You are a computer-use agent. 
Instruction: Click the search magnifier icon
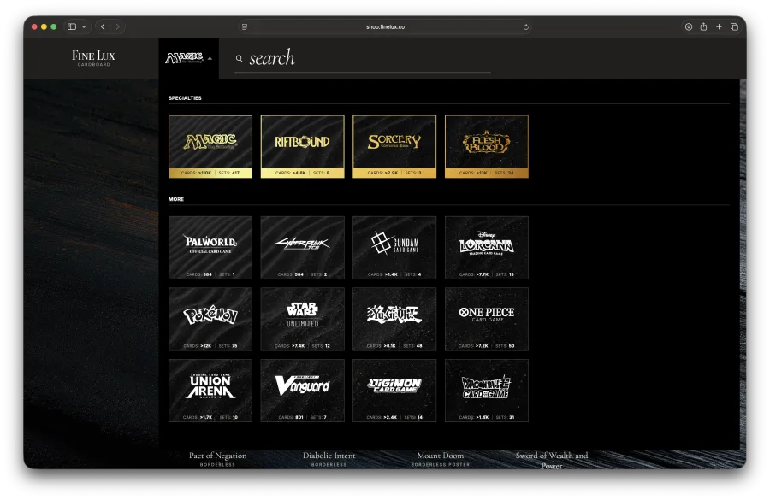[240, 58]
